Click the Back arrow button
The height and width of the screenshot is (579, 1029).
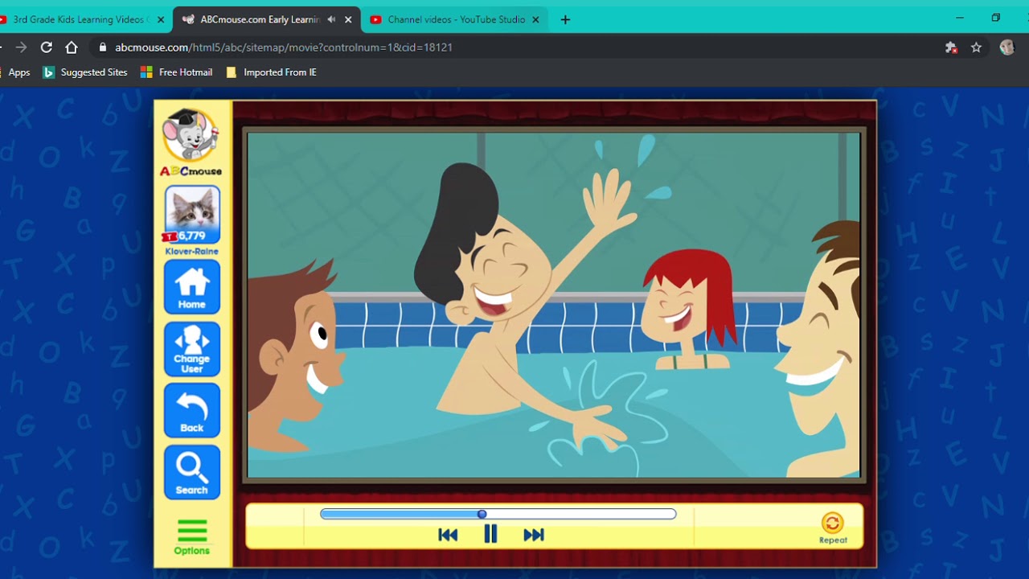pos(192,410)
